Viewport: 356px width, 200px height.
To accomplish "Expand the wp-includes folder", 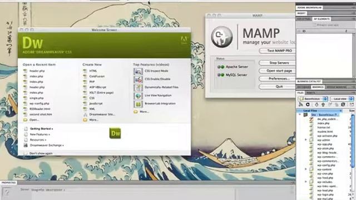I will pos(306,182).
